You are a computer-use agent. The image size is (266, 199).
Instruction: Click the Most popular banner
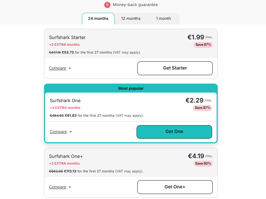pos(131,88)
